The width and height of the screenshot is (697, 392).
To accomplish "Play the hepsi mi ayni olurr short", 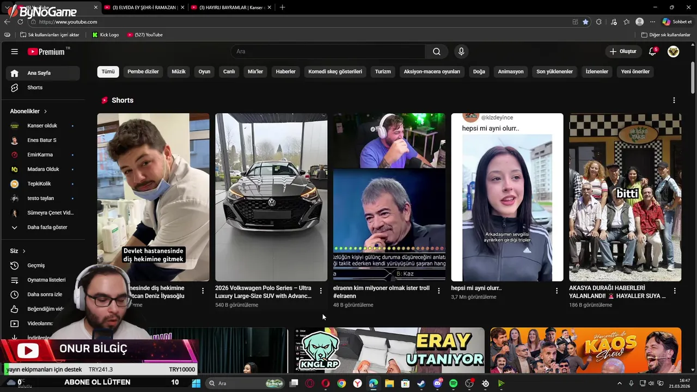I will point(507,197).
